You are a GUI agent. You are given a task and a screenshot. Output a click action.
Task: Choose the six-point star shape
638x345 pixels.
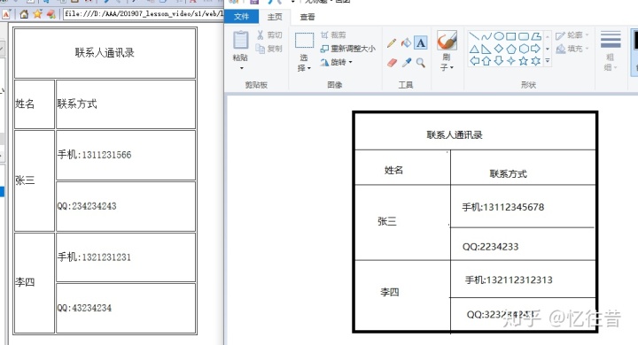point(536,61)
